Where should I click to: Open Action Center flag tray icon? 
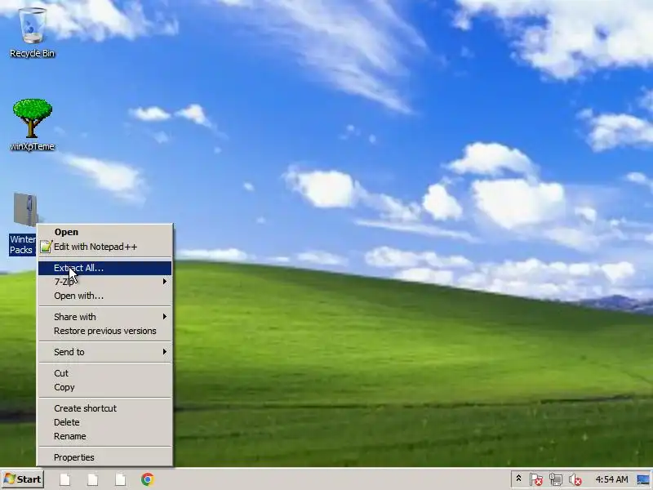pos(536,479)
